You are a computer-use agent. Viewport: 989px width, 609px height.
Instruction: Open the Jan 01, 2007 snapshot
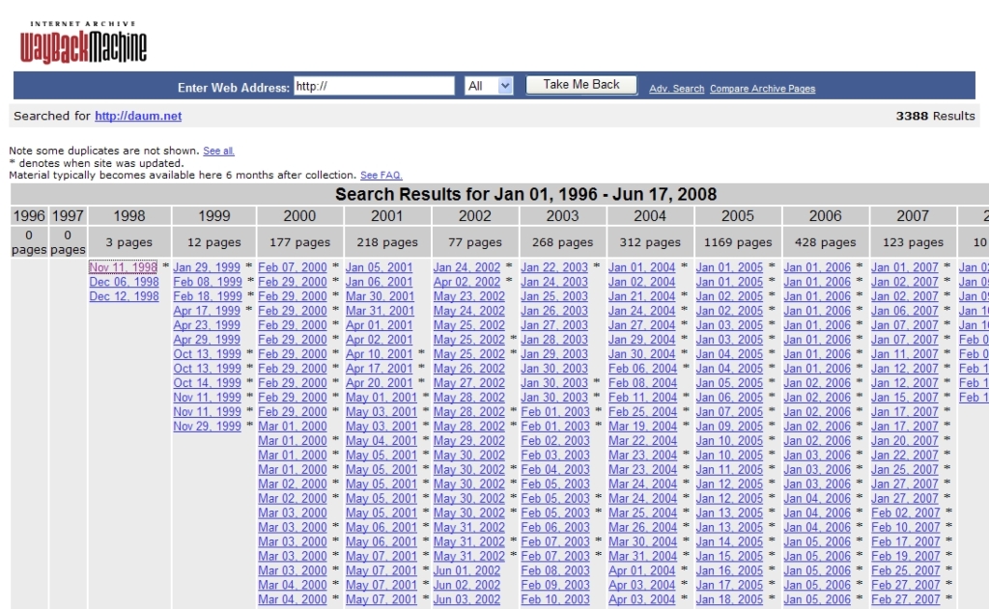tap(905, 267)
